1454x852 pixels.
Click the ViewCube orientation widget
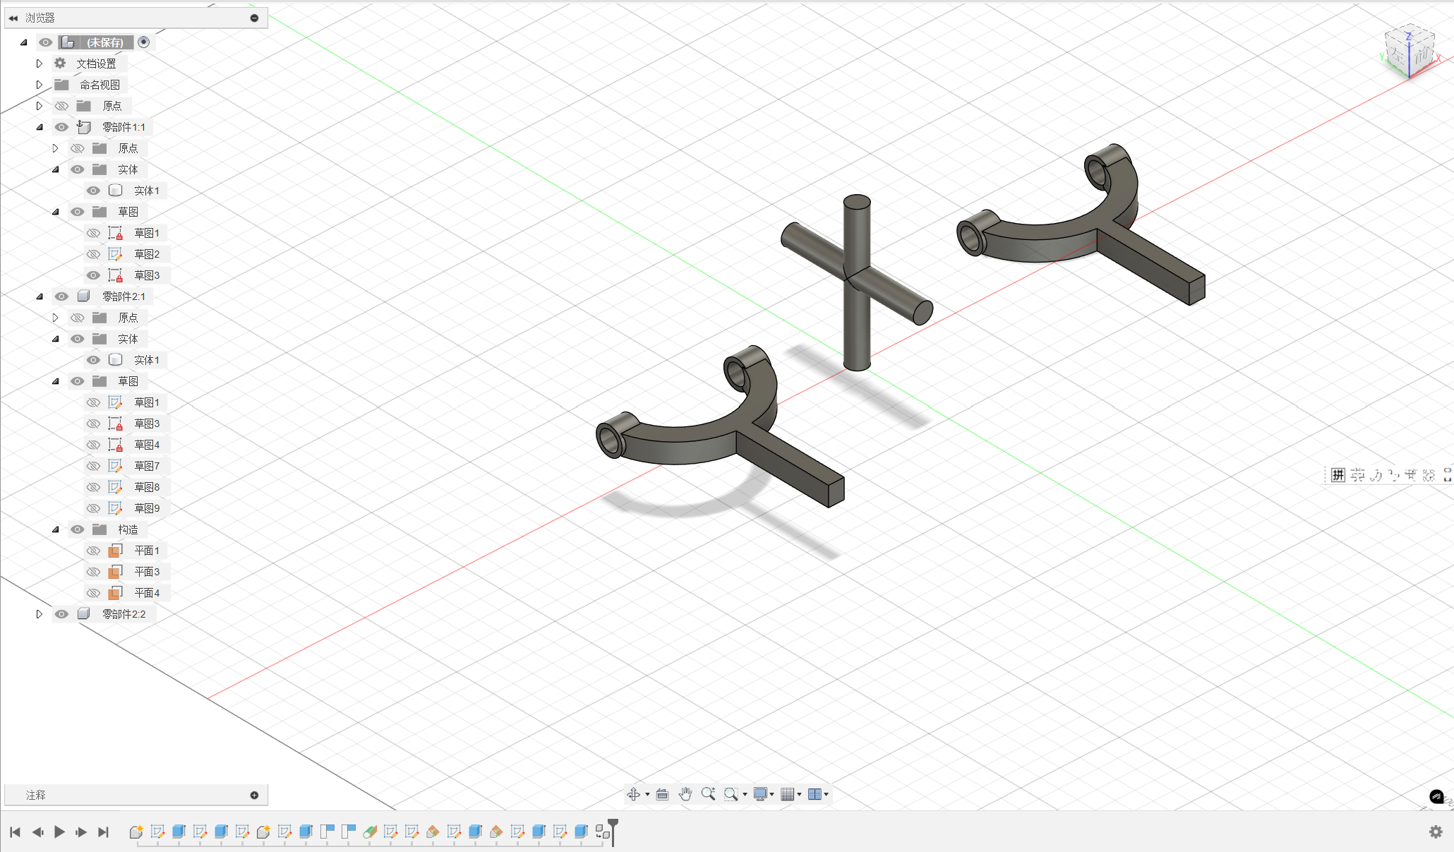[1410, 51]
